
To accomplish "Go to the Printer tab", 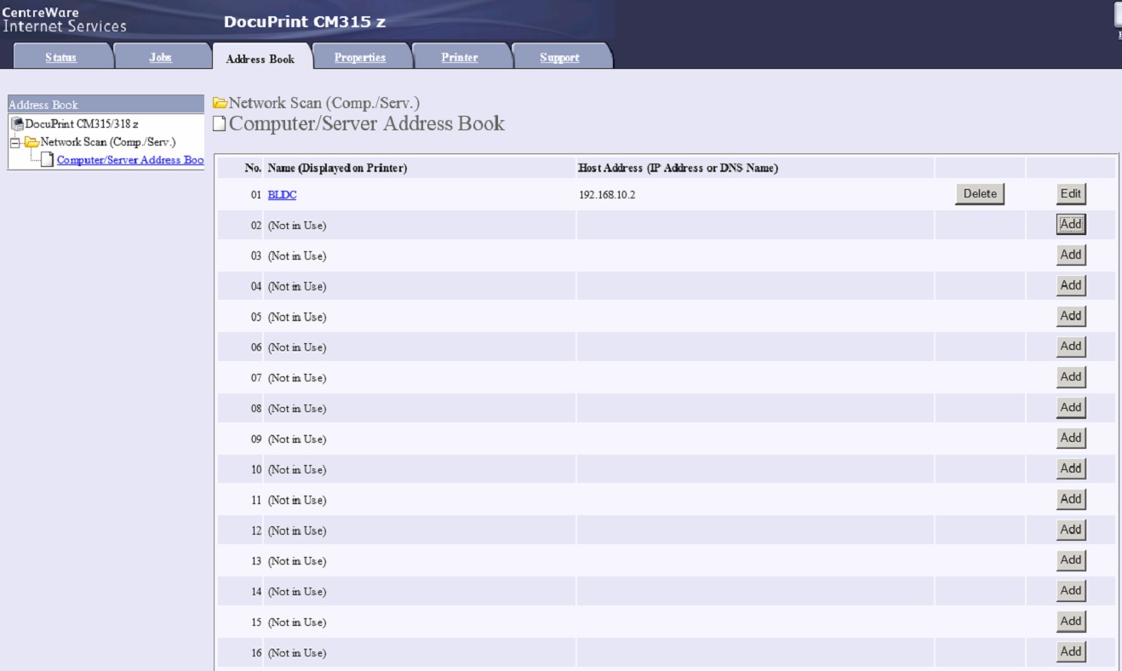I will [x=460, y=57].
